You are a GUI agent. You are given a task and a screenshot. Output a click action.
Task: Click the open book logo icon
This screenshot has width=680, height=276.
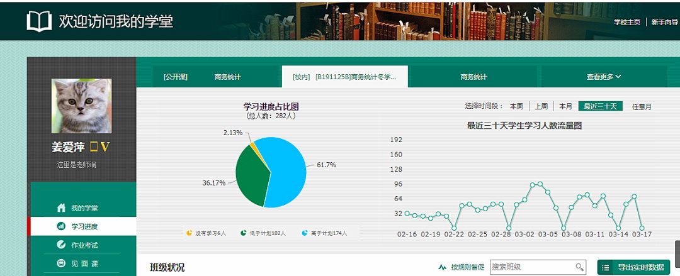point(39,21)
